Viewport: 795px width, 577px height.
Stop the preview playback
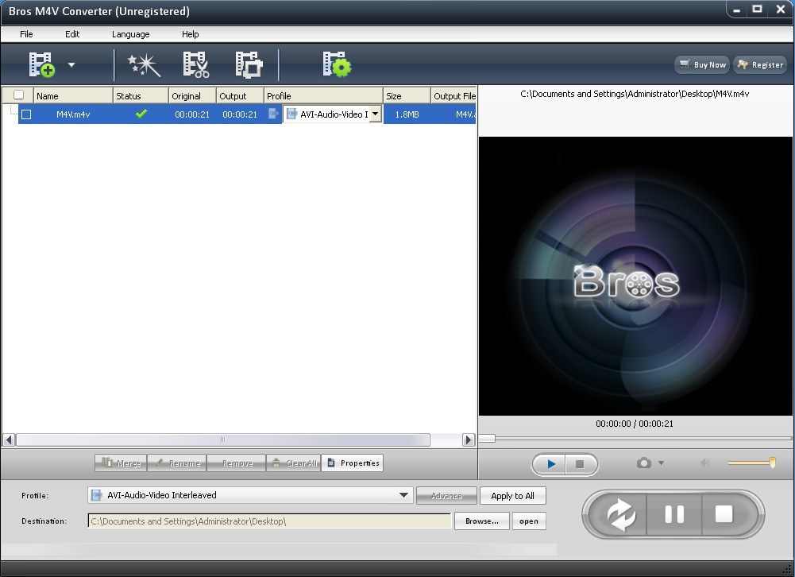pos(580,464)
